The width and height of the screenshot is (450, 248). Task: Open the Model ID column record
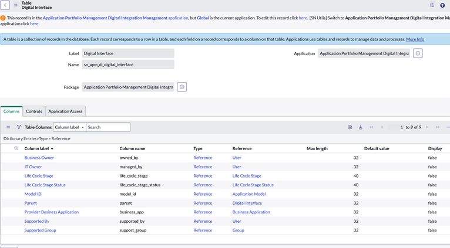click(x=33, y=194)
